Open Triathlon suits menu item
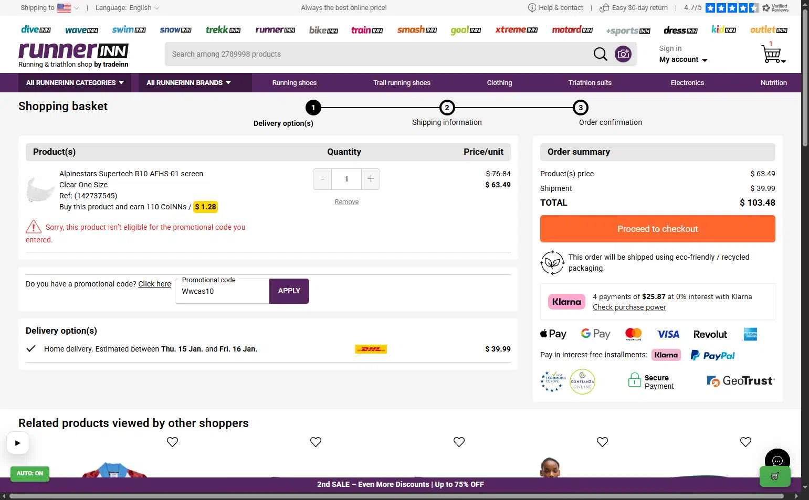This screenshot has height=500, width=809. pos(590,83)
